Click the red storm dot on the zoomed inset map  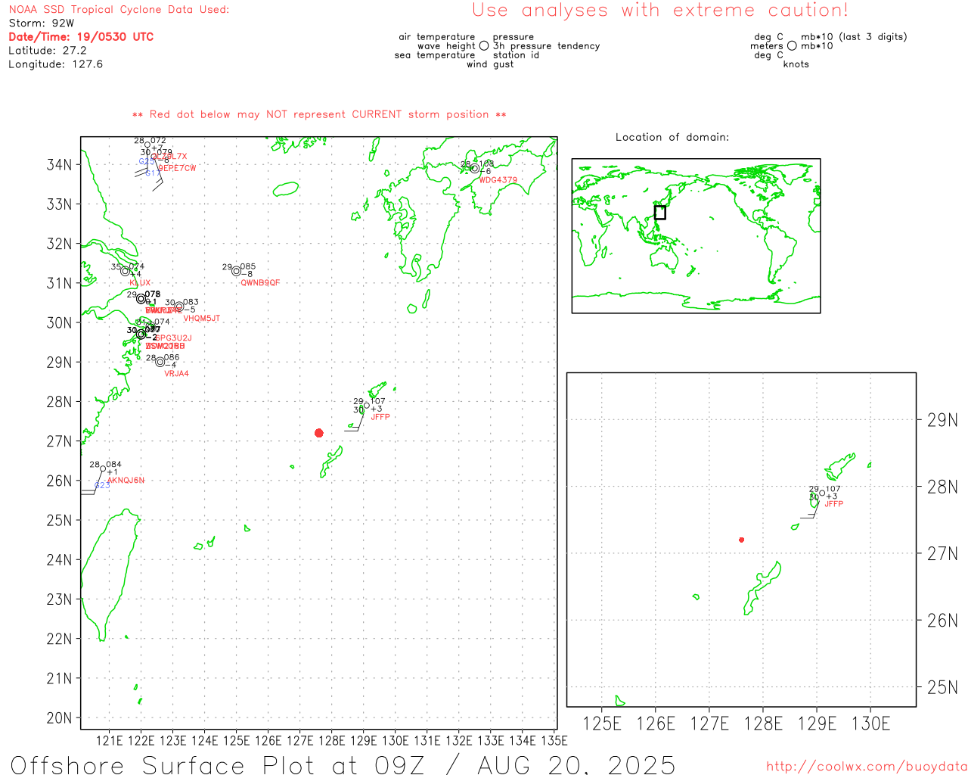click(741, 540)
